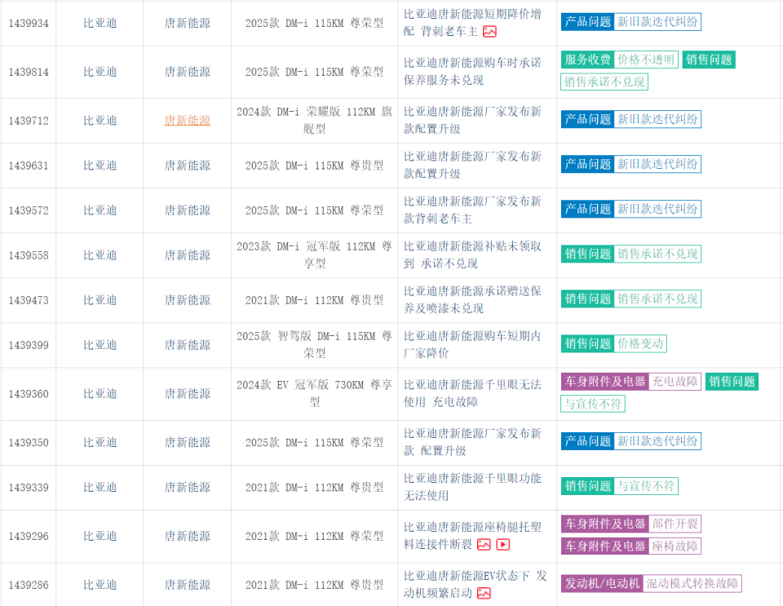Image resolution: width=783 pixels, height=606 pixels.
Task: Click the 产品问题 tag in row 1439350
Action: [588, 441]
